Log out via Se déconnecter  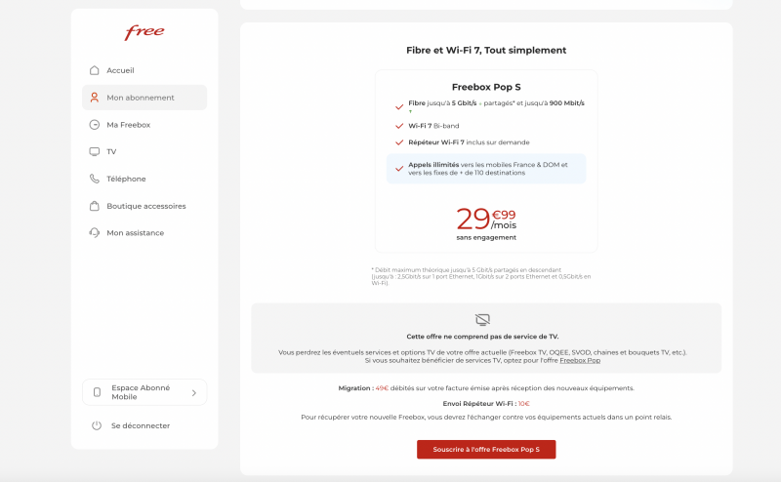141,425
